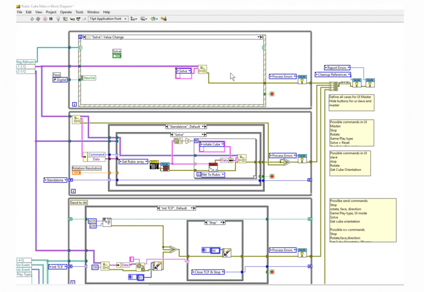Screen dimensions: 424x292
Task: Select the Solve boolean TF terminal
Action: point(117,56)
